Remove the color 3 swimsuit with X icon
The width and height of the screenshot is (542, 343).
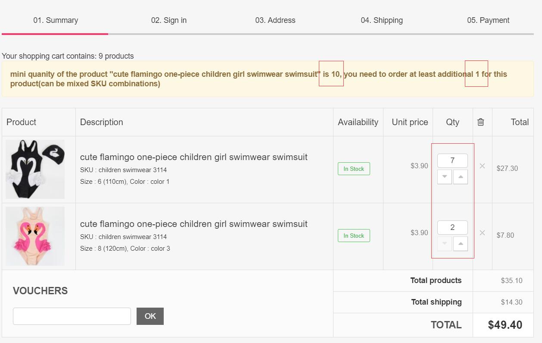pos(482,233)
